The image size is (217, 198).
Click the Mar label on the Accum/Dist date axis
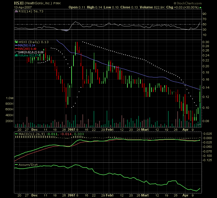point(144,196)
